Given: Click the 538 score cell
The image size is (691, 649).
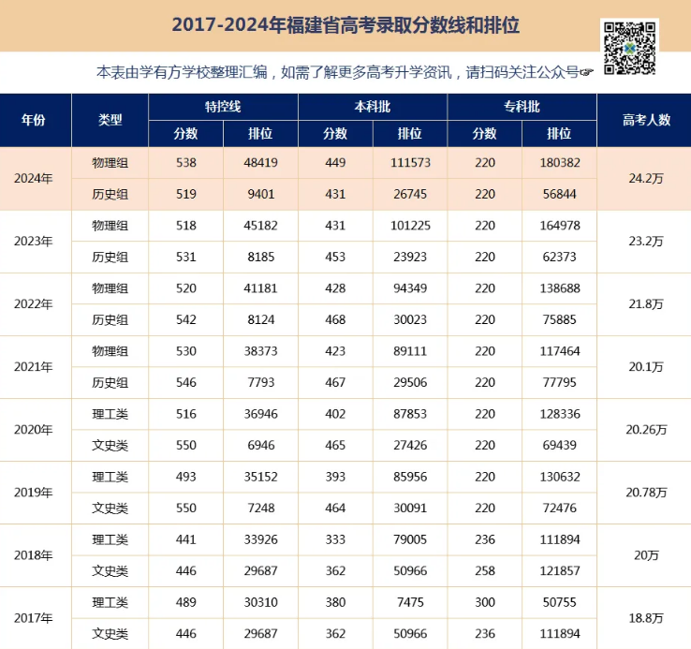Looking at the screenshot, I should pos(186,163).
